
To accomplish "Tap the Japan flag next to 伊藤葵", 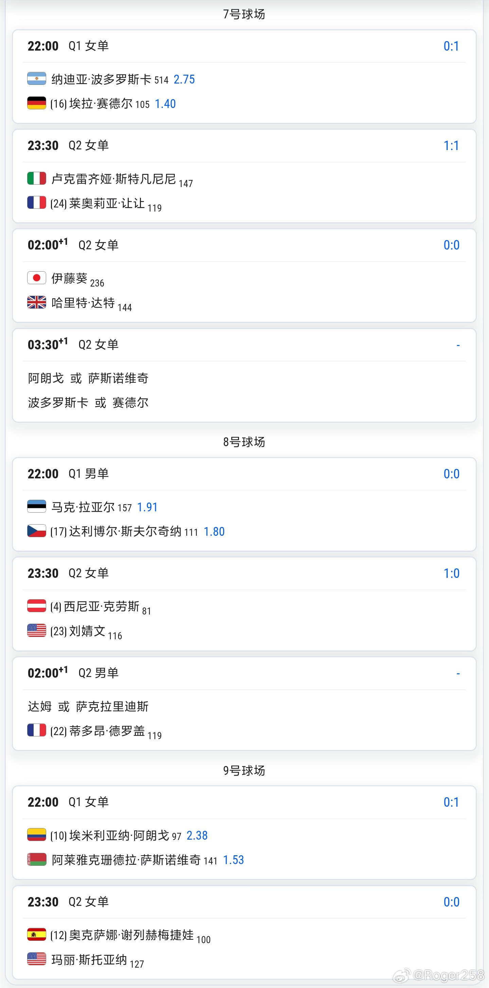I will [37, 278].
